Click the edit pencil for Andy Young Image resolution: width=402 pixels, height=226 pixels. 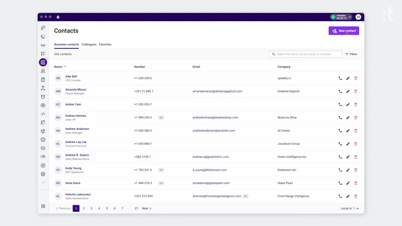click(x=348, y=170)
